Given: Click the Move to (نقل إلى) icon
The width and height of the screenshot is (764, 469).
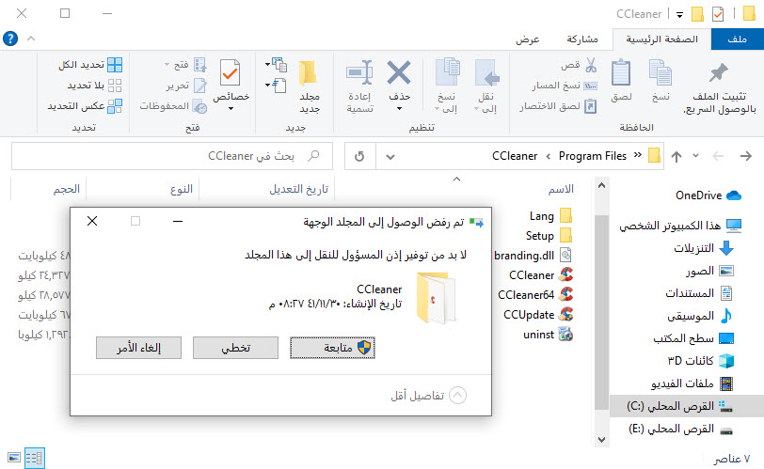Looking at the screenshot, I should [486, 73].
